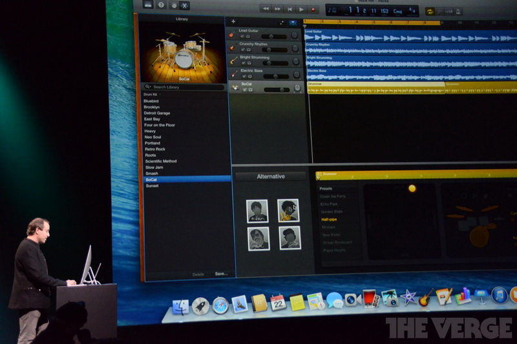Adjust the SoCal track volume slider
This screenshot has height=344, width=517.
coord(277,90)
